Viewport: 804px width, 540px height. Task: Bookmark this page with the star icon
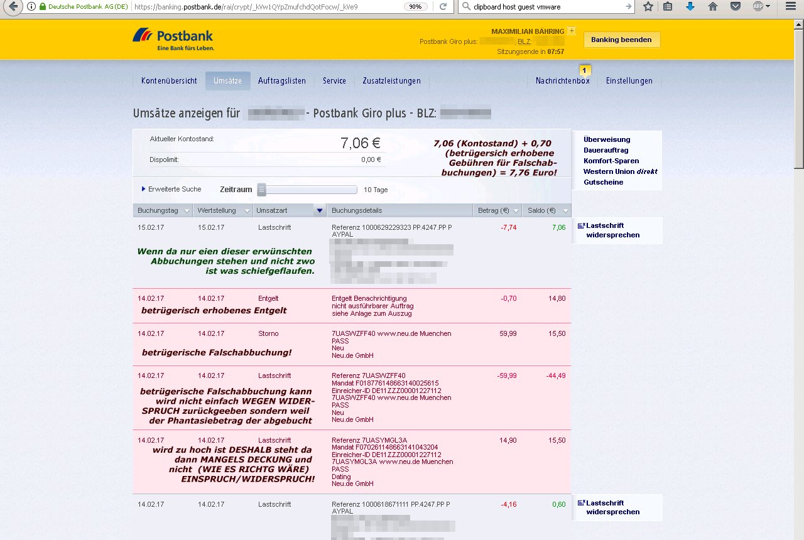[648, 7]
